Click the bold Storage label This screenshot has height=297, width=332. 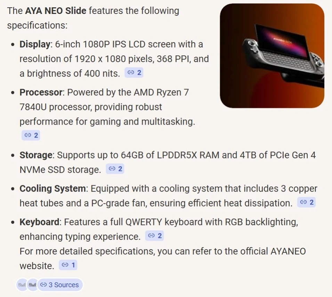36,155
